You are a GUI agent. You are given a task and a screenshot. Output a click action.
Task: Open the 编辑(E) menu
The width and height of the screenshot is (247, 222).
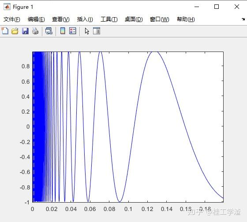(36, 19)
